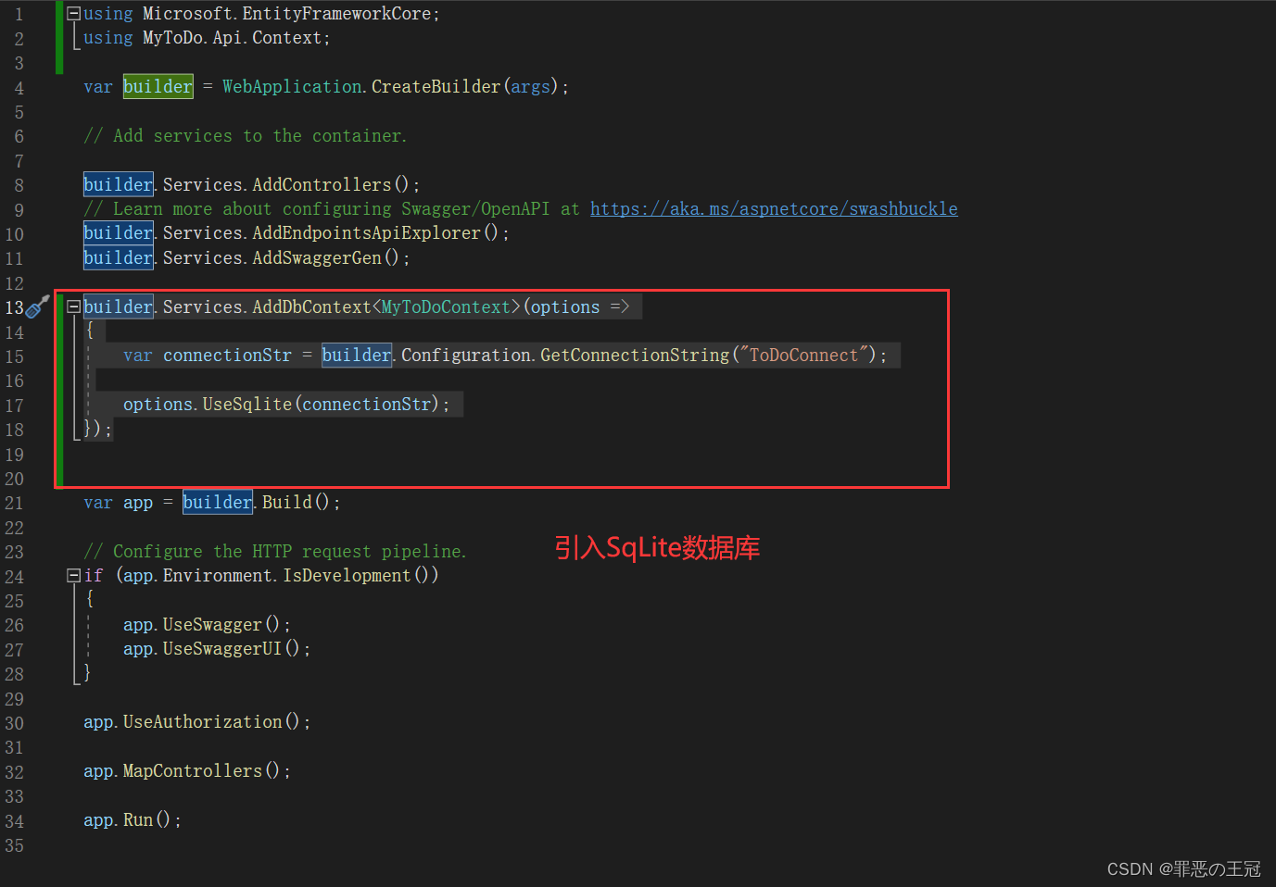Click 'MyToDo.Api.Context' namespace on line 2
The width and height of the screenshot is (1276, 887).
(x=233, y=38)
